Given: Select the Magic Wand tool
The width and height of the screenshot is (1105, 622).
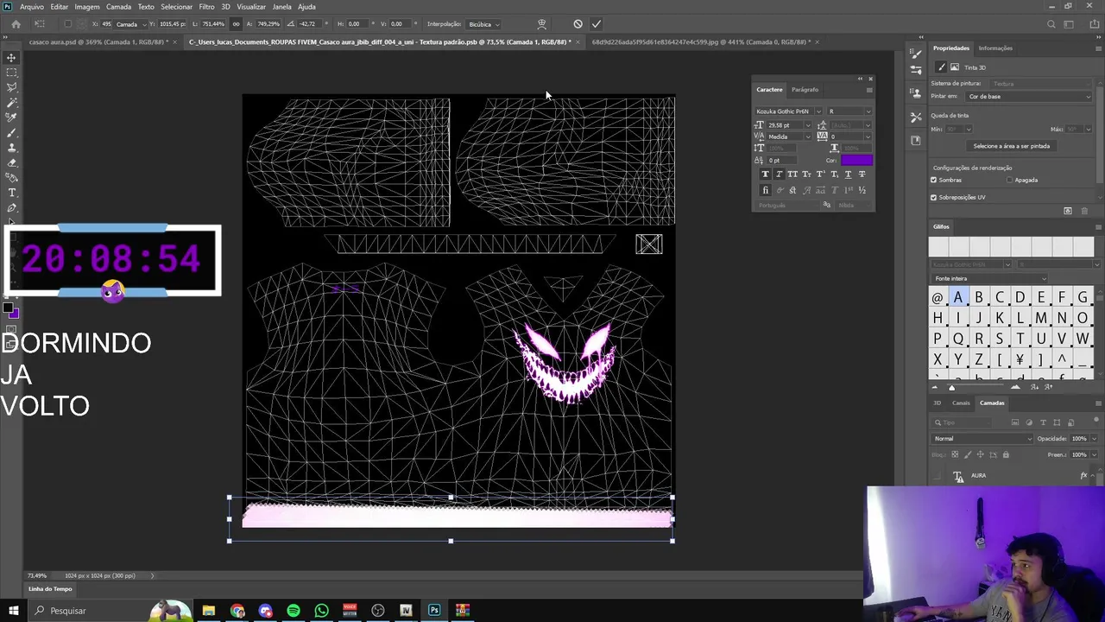Looking at the screenshot, I should click(11, 102).
